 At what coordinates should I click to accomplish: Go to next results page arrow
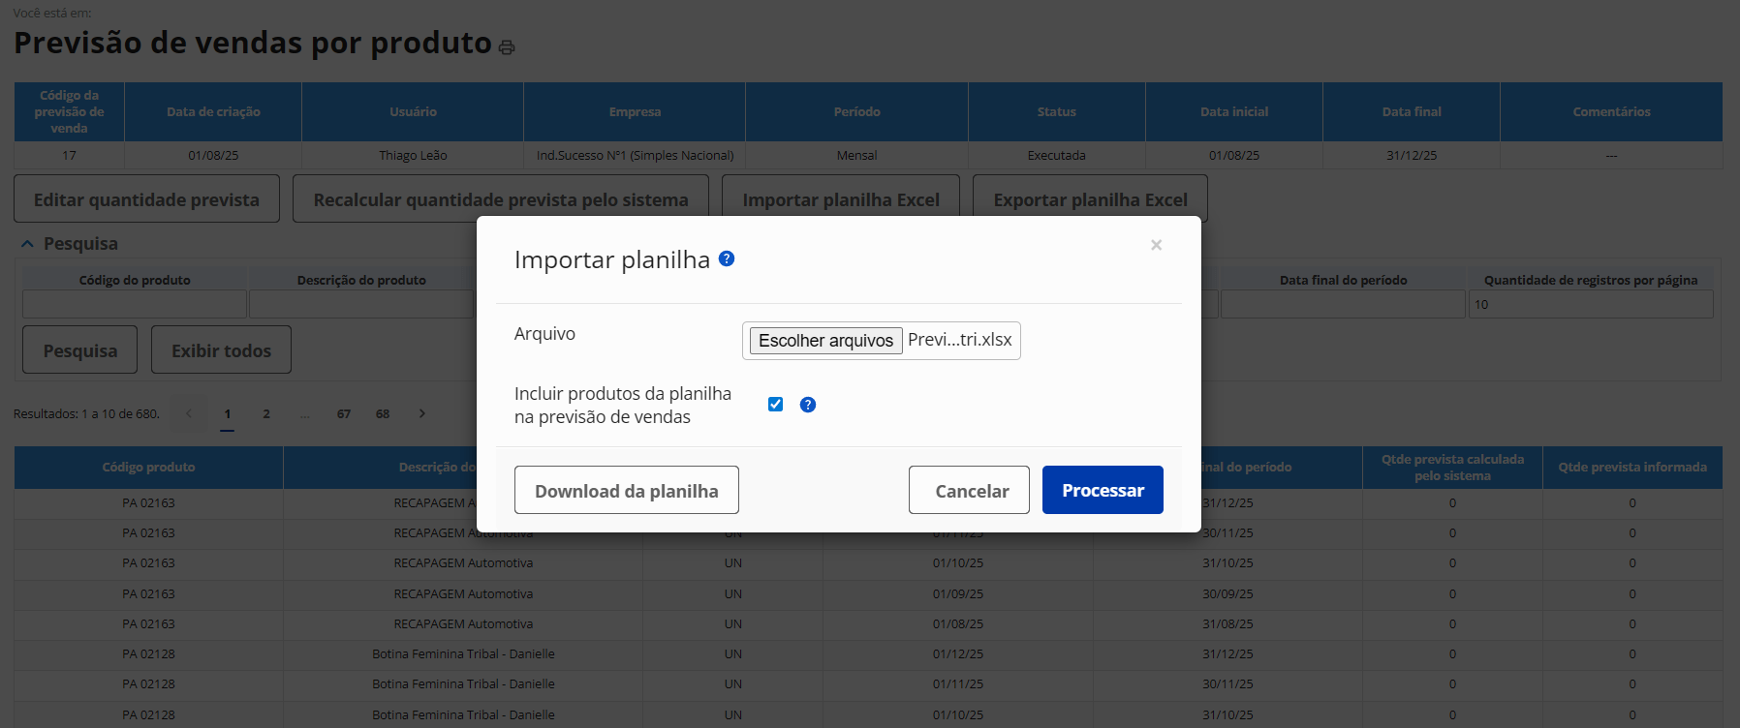click(x=422, y=413)
